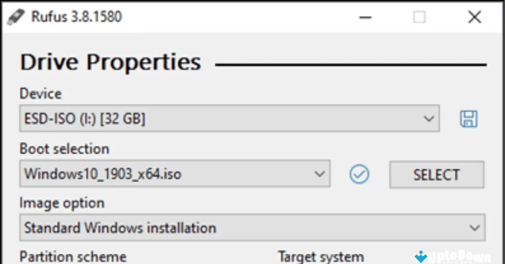The image size is (505, 264).
Task: Open the Device dropdown showing ESD-ISO
Action: pos(428,119)
